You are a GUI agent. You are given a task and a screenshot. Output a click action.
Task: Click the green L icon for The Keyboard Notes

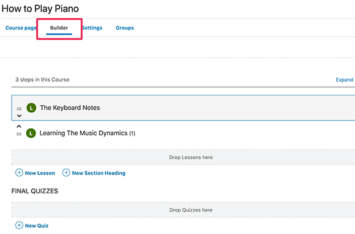point(31,108)
